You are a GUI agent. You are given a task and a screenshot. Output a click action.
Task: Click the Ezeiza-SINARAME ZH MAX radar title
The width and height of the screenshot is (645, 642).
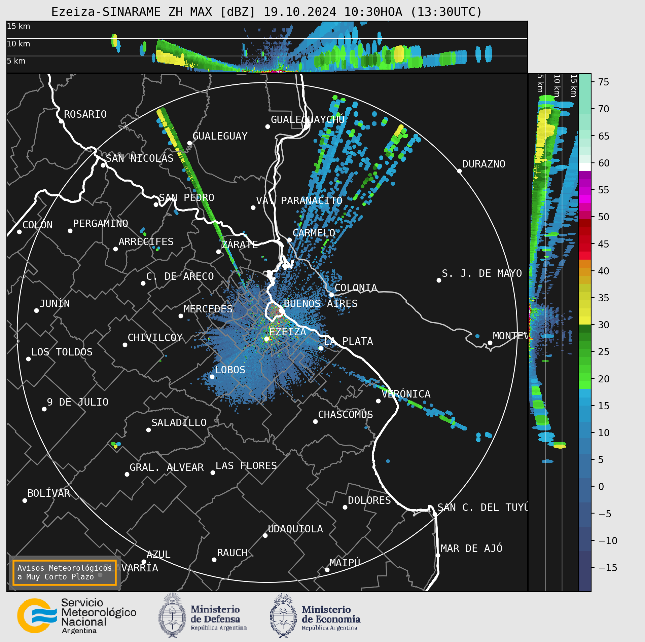pyautogui.click(x=266, y=12)
